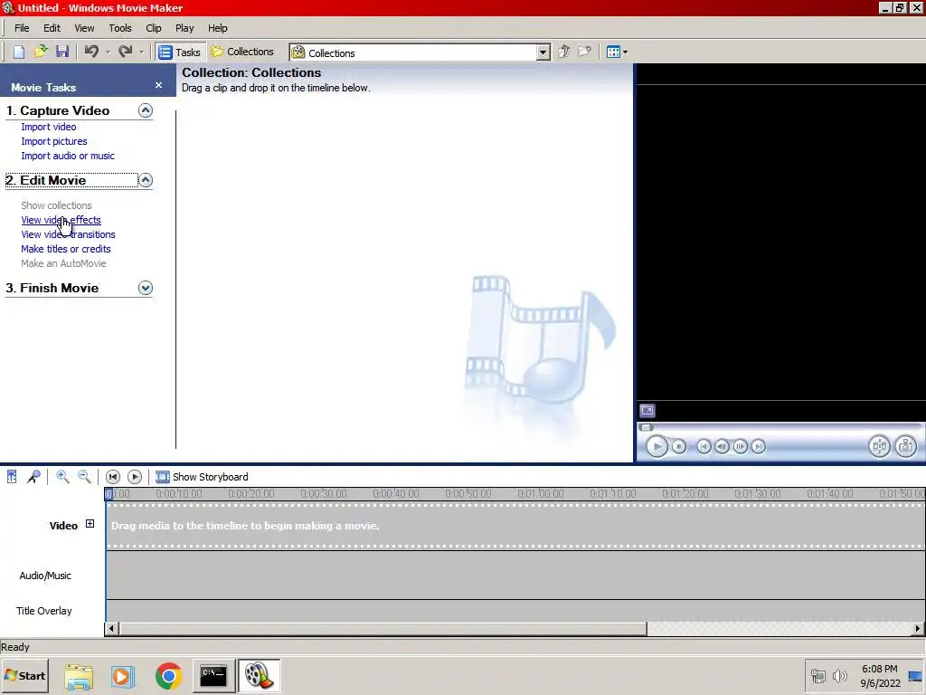Open the taskbar file explorer icon
926x695 pixels.
[79, 676]
